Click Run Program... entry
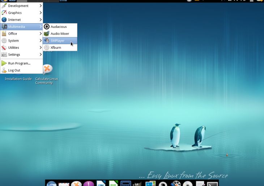Viewport: 264px width, 186px height. click(19, 63)
